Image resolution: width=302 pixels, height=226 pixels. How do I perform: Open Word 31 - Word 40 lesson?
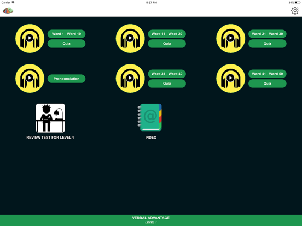click(x=167, y=74)
